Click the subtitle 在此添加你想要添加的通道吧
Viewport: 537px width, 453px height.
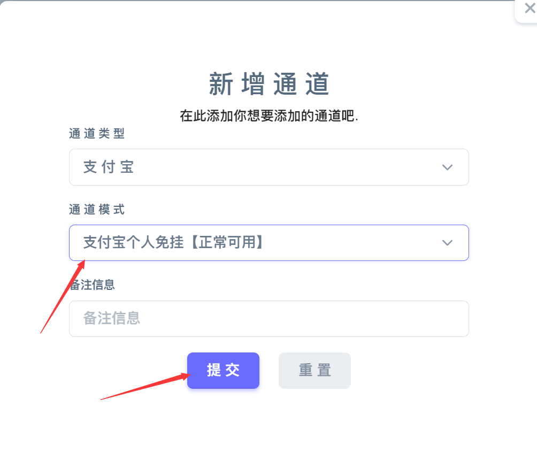point(269,116)
